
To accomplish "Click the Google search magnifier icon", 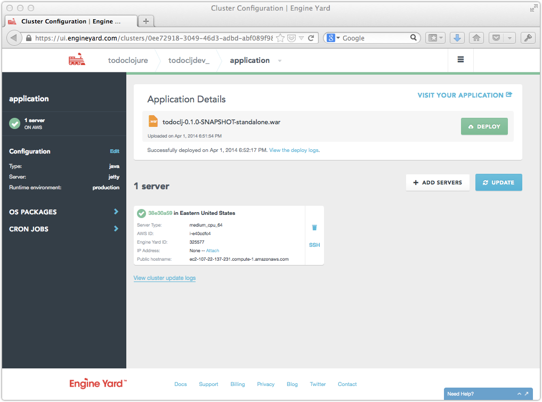I will (x=415, y=38).
